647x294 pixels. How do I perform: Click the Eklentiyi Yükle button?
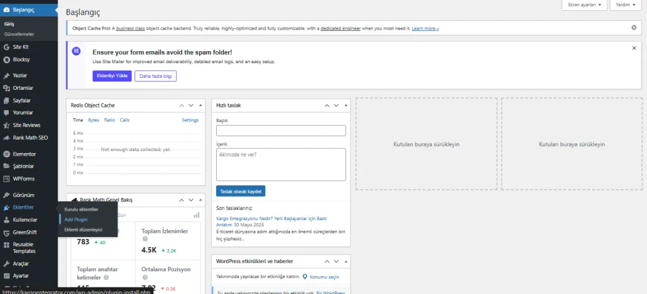112,76
